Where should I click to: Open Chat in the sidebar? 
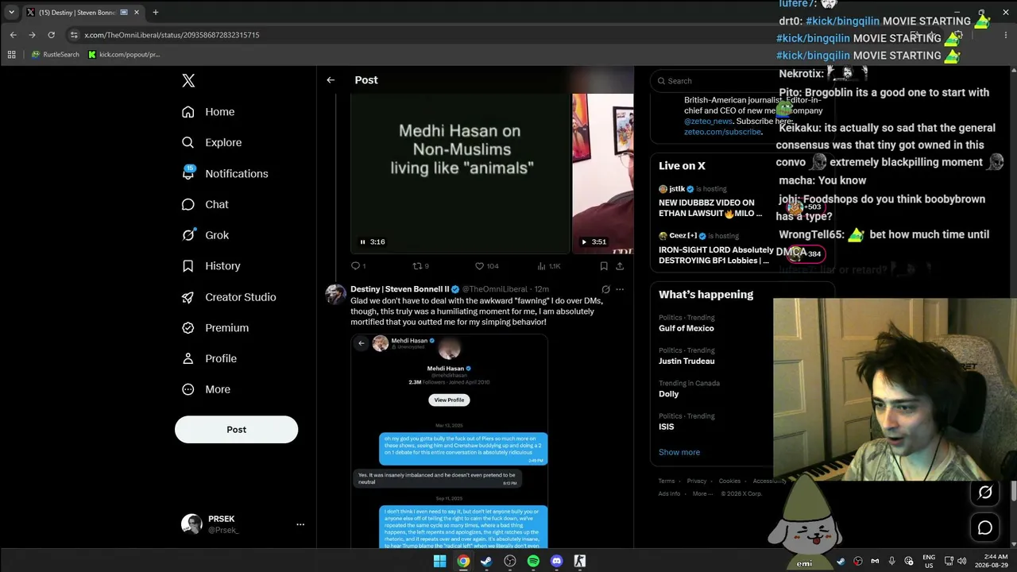point(205,204)
